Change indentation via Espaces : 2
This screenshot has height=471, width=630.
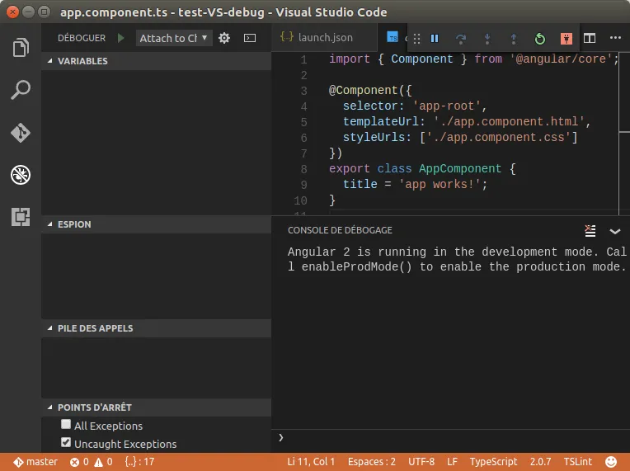point(372,462)
